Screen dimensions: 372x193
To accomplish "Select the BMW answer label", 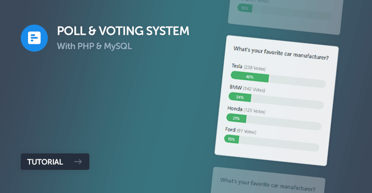I will (x=236, y=87).
